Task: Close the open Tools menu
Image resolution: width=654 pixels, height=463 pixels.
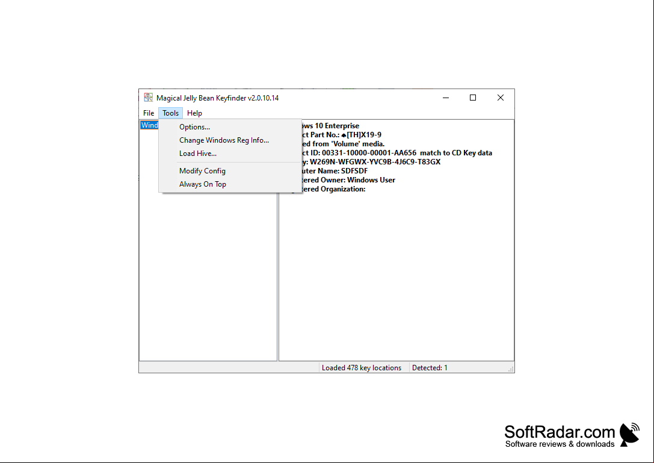Action: pos(171,113)
